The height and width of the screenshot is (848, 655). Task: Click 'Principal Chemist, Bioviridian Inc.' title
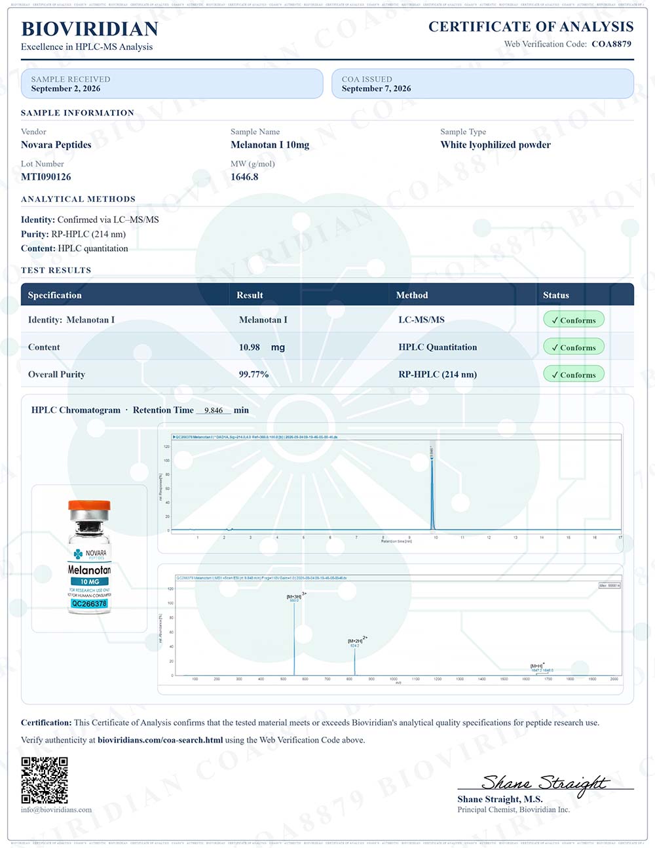(514, 810)
